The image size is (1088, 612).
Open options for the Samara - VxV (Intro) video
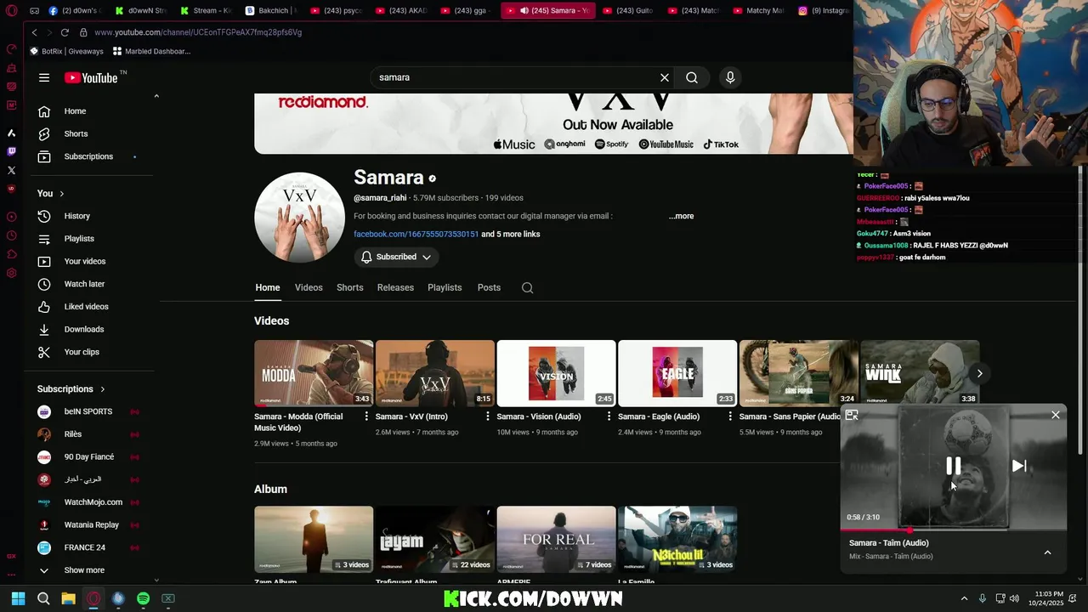488,416
